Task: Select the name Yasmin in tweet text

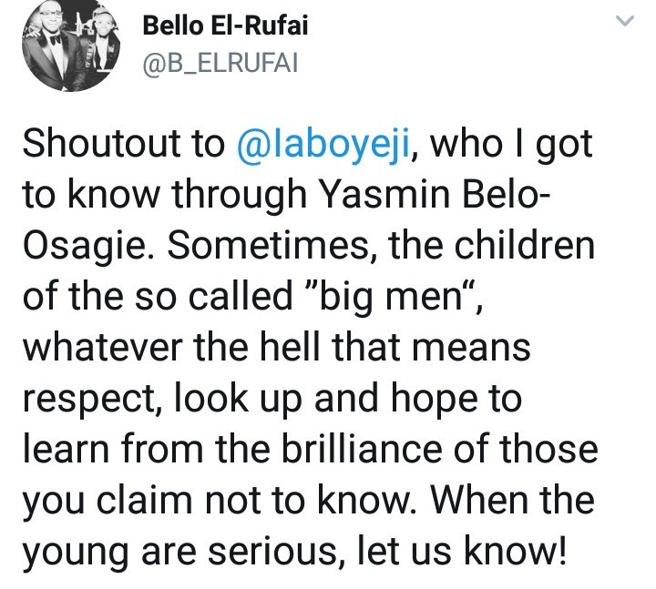Action: coord(385,195)
